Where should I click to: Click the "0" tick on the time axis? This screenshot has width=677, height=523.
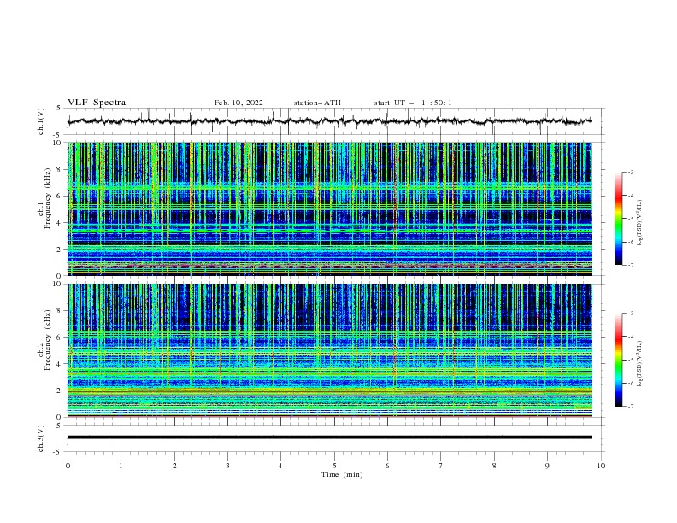coord(68,466)
